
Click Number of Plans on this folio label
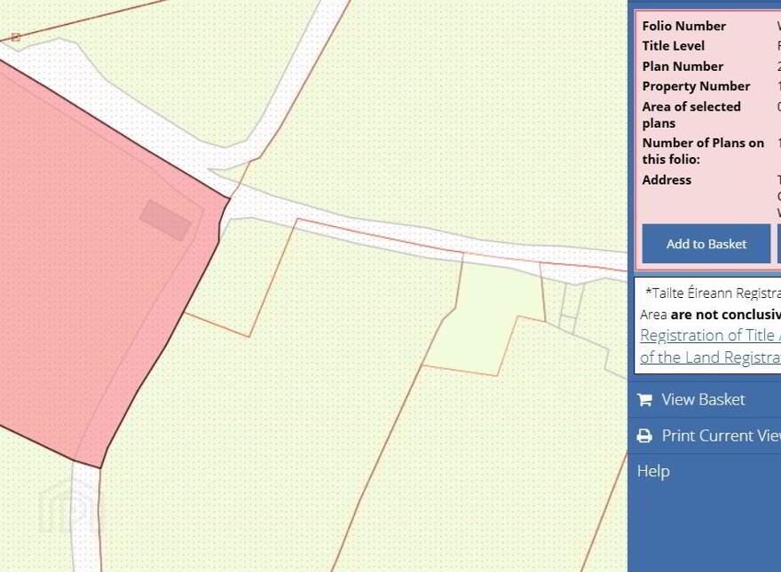(x=703, y=151)
